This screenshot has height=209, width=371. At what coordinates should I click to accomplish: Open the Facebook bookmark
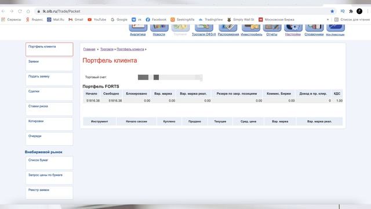156,20
